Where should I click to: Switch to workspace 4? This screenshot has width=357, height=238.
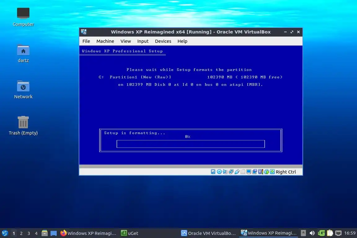coord(36,233)
